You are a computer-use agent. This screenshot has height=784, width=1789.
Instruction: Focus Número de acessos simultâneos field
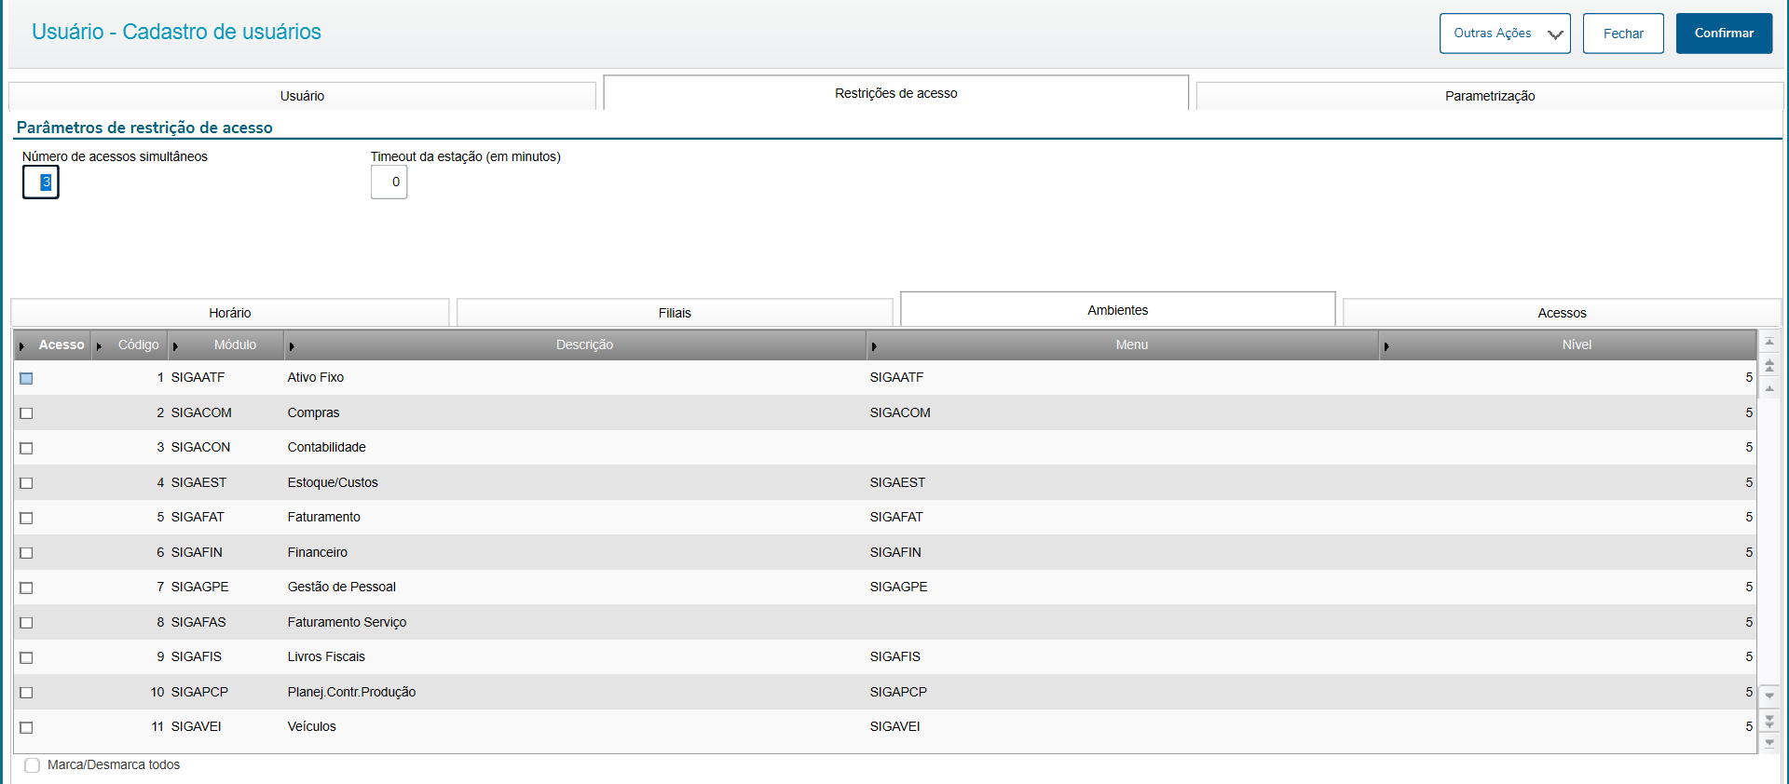(41, 182)
